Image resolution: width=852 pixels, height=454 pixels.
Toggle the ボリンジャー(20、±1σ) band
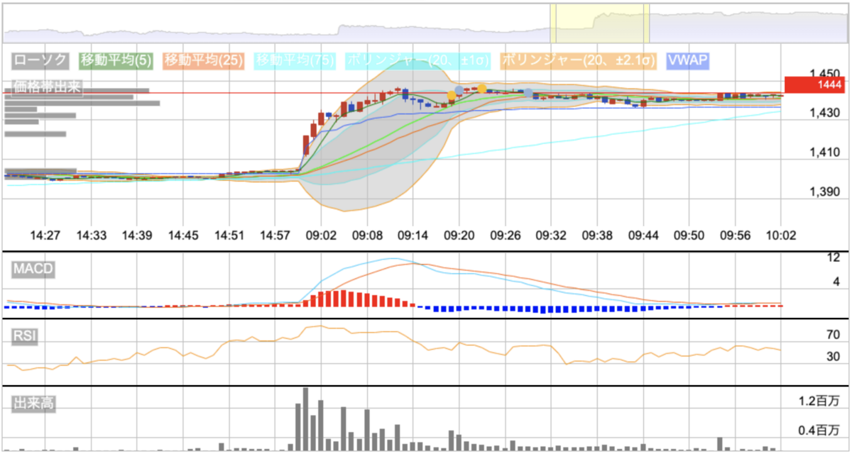(x=418, y=60)
